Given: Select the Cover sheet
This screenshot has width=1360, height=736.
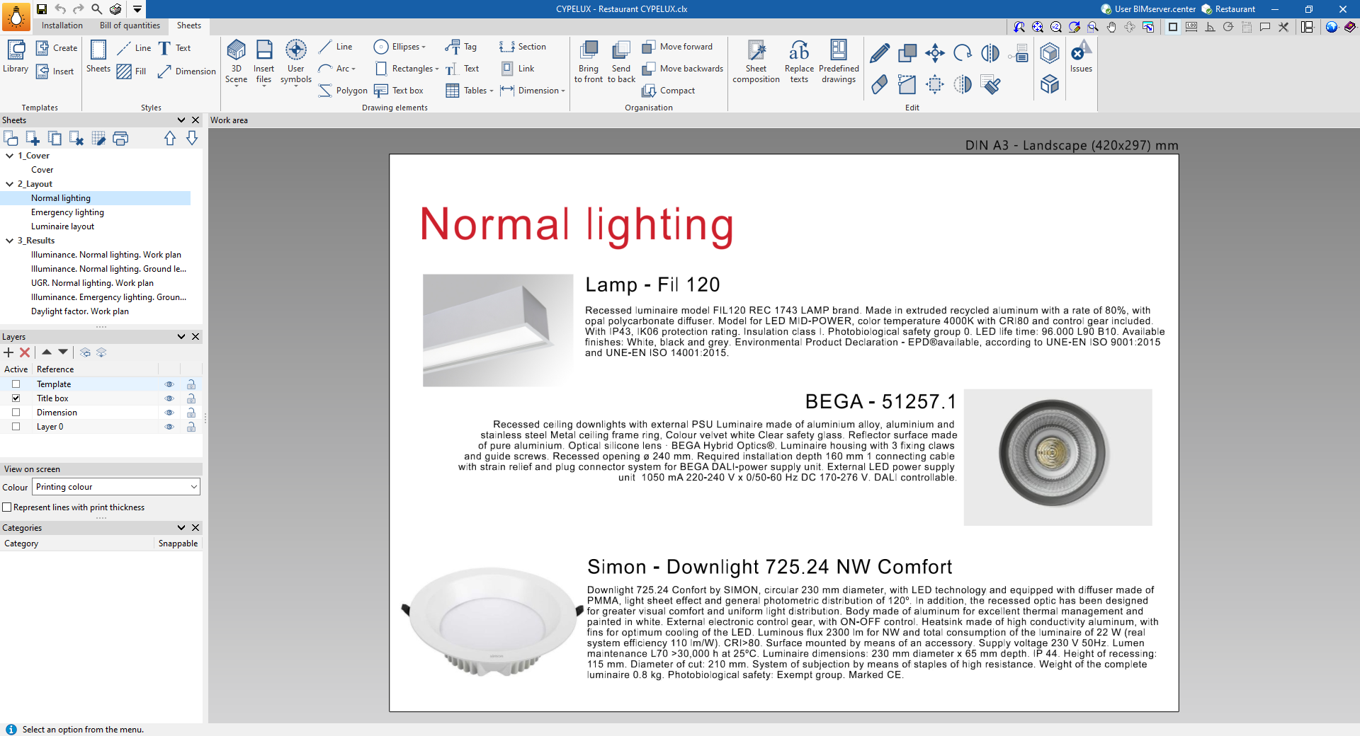Looking at the screenshot, I should [x=42, y=170].
